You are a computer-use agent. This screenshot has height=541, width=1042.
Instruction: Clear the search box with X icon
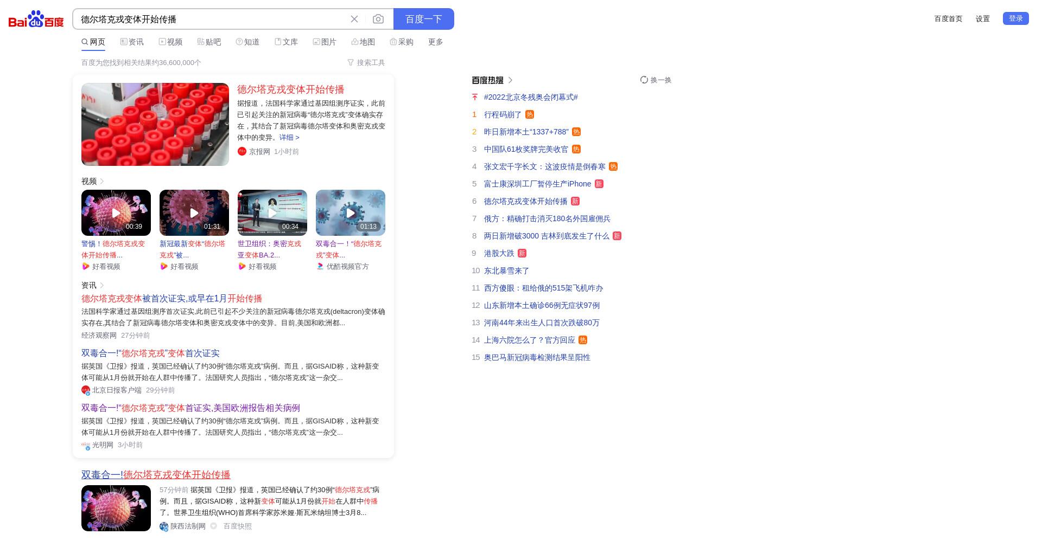[x=354, y=19]
